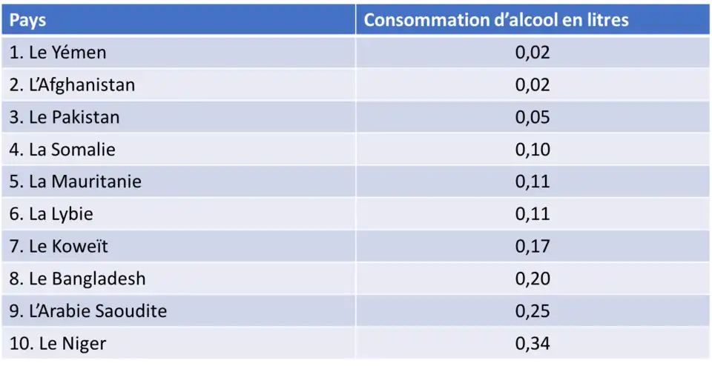Click the "Pays" column header

[28, 20]
